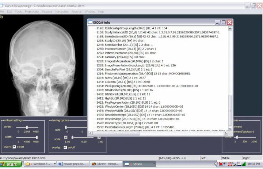The width and height of the screenshot is (263, 169).
Task: Switch to 3dview - Microsoft taskbar item
Action: [106, 164]
